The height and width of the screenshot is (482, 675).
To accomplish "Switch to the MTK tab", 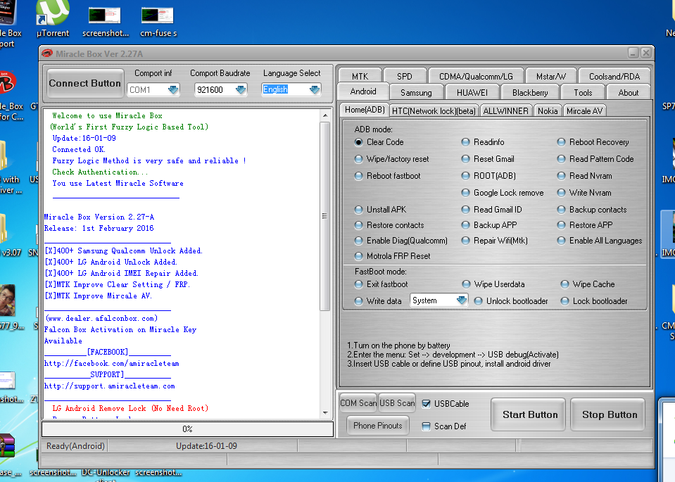I will pyautogui.click(x=360, y=76).
